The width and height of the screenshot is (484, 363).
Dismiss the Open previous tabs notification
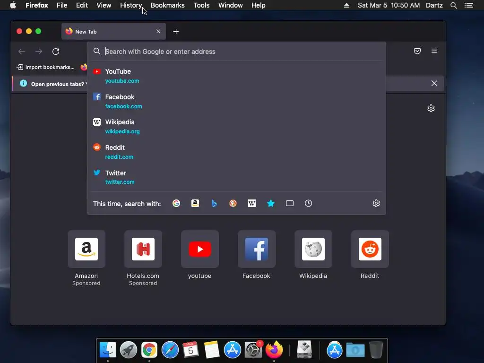pyautogui.click(x=434, y=83)
